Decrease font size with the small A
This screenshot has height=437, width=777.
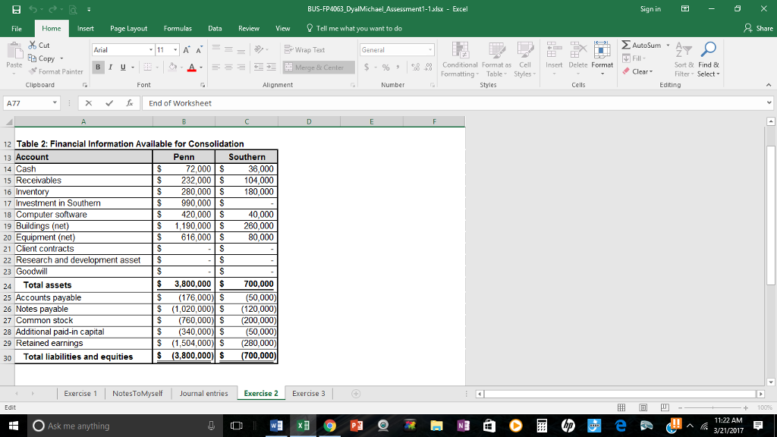pyautogui.click(x=200, y=49)
